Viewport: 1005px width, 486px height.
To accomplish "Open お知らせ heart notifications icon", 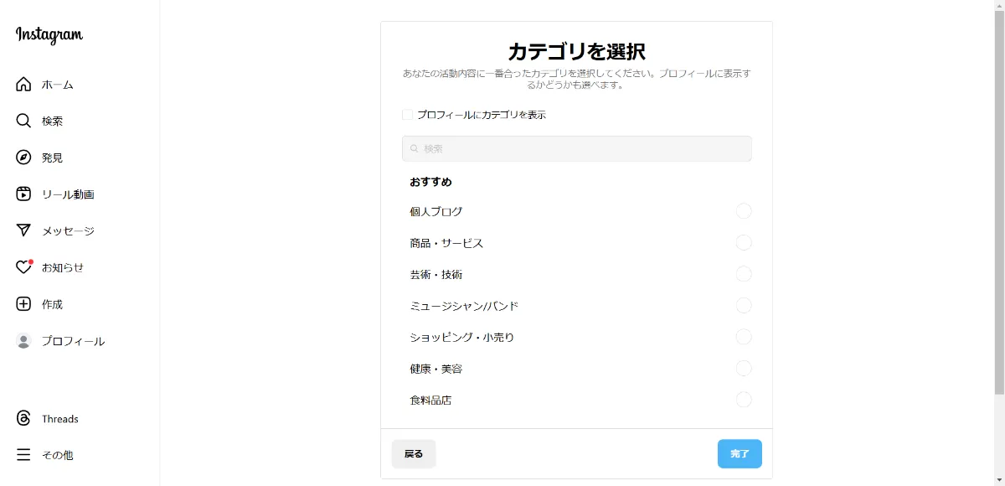I will click(23, 267).
